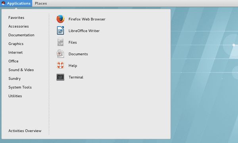Launch Terminal by its text label
238x143 pixels.
[76, 77]
